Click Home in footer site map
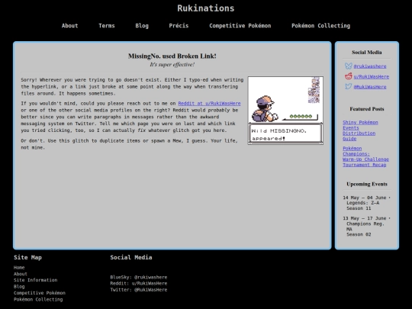This screenshot has height=309, width=412. click(19, 268)
